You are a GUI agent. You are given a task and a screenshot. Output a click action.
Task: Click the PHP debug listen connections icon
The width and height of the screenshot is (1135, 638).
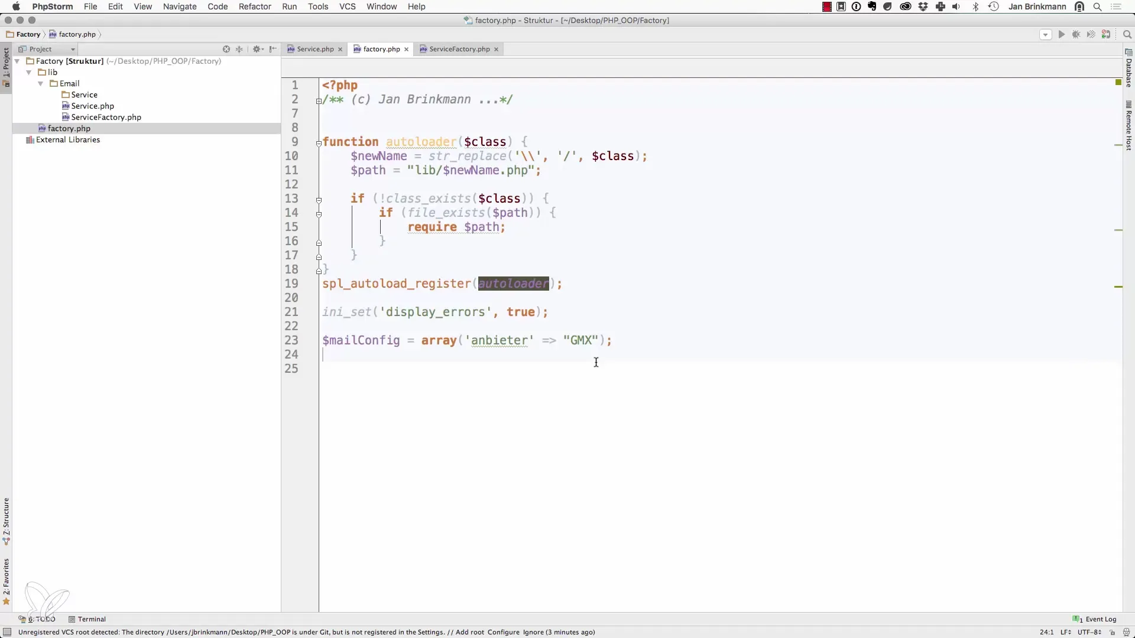1106,34
